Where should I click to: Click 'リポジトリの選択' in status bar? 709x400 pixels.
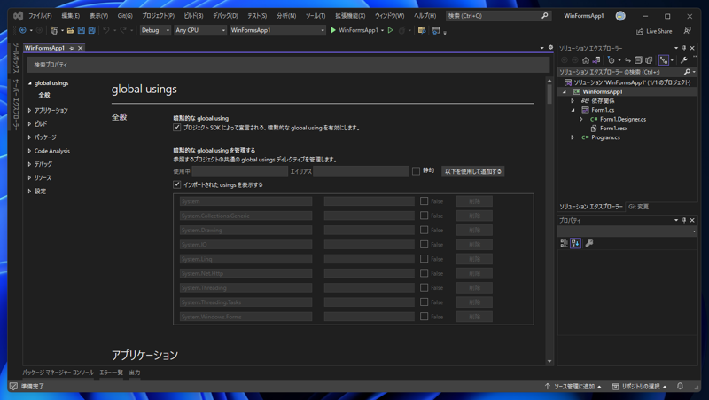640,386
